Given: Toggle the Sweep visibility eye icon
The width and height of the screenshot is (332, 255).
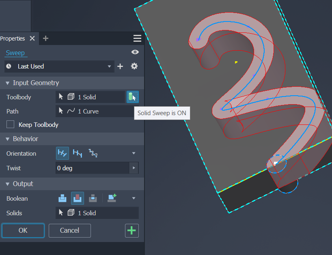Looking at the screenshot, I should coord(135,52).
